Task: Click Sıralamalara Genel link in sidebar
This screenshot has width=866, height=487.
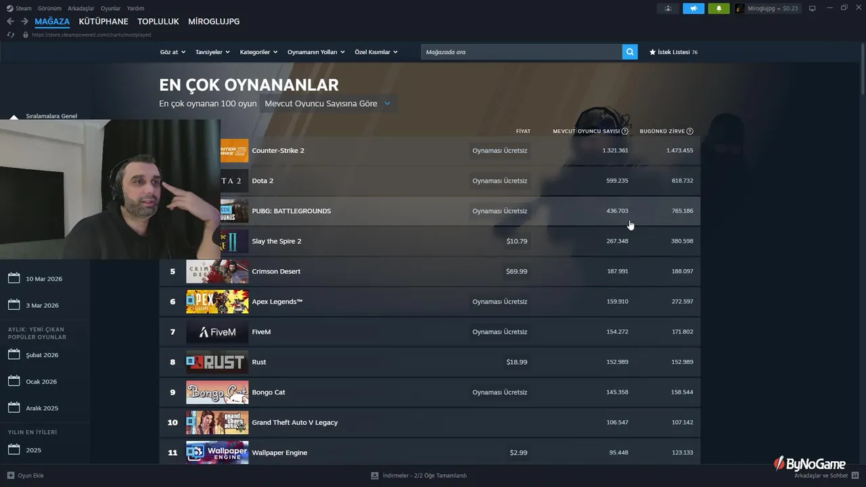Action: (51, 116)
